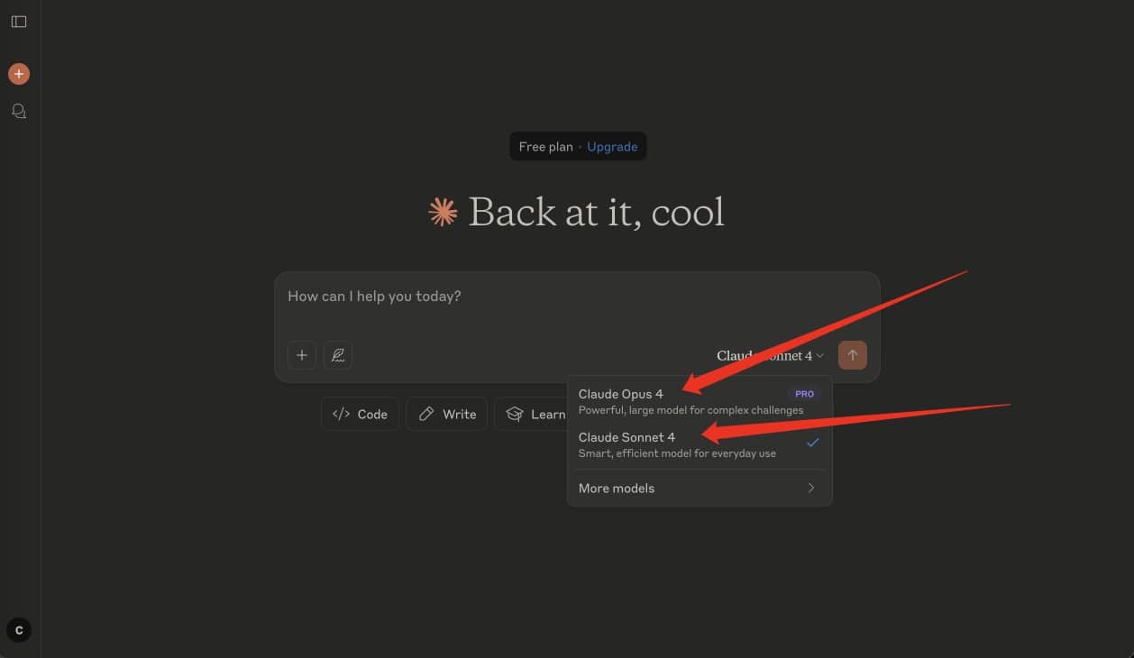Select Claude Opus 4 from model list
Viewport: 1134px width, 658px height.
click(x=621, y=394)
